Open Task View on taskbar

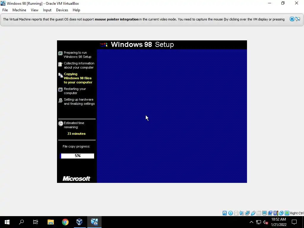(x=36, y=222)
